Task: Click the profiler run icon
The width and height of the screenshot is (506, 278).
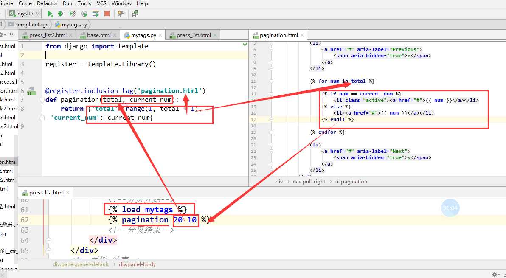Action: point(84,14)
